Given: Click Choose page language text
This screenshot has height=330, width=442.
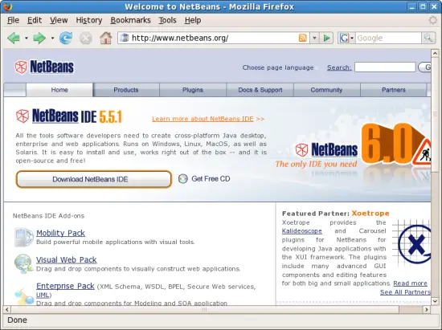Looking at the screenshot, I should pos(278,67).
